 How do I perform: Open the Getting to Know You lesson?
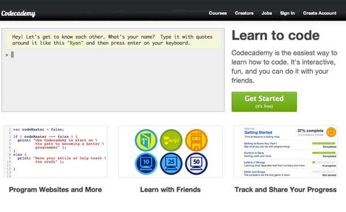[260, 144]
